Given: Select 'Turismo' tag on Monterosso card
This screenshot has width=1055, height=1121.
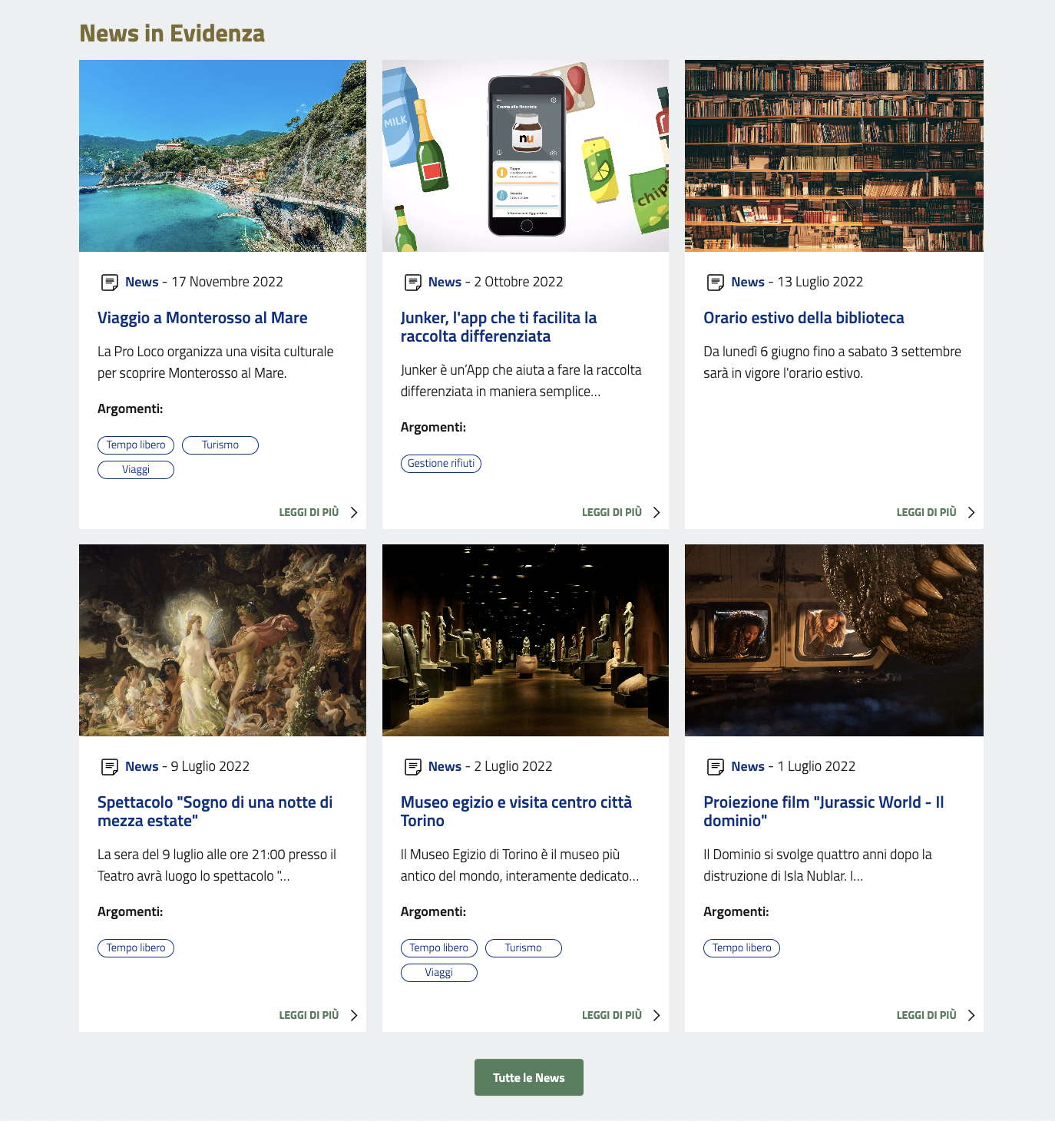Looking at the screenshot, I should [220, 445].
